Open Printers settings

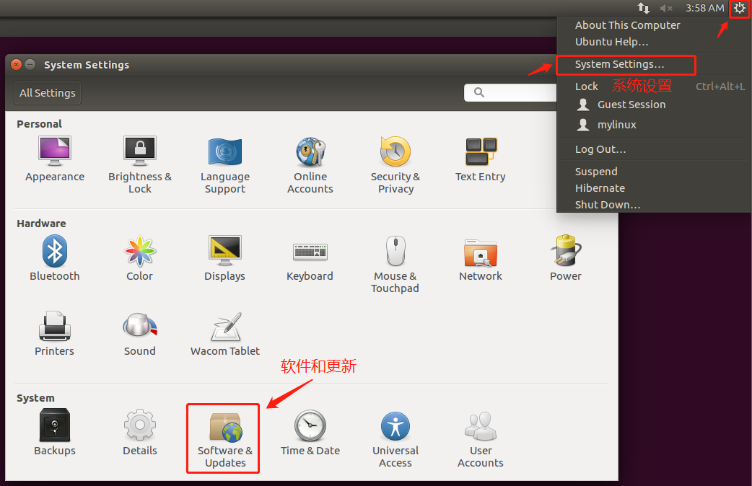[x=55, y=334]
